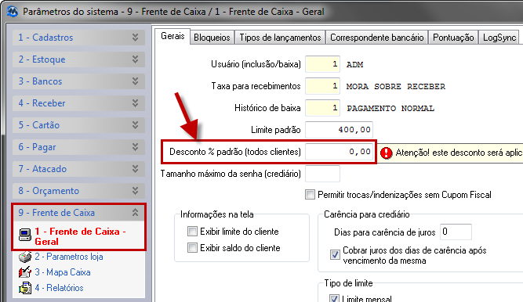The height and width of the screenshot is (302, 523).
Task: Open the 3 - Mapa Caixa link
Action: tap(63, 272)
